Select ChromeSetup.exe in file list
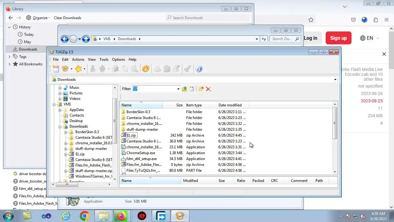 (x=141, y=153)
